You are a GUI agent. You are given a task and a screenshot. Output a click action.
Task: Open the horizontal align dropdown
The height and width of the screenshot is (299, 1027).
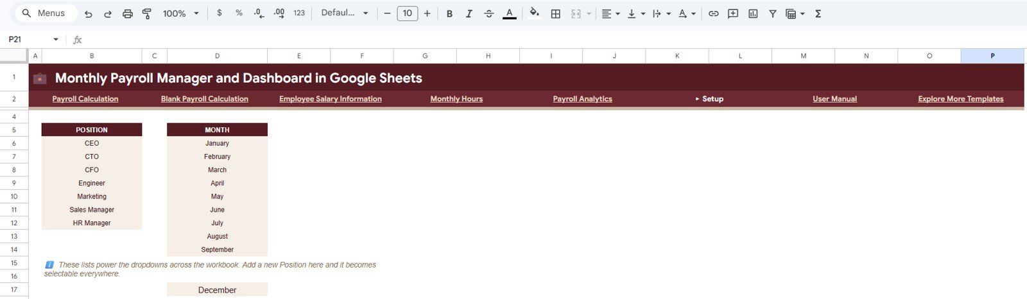pyautogui.click(x=610, y=13)
